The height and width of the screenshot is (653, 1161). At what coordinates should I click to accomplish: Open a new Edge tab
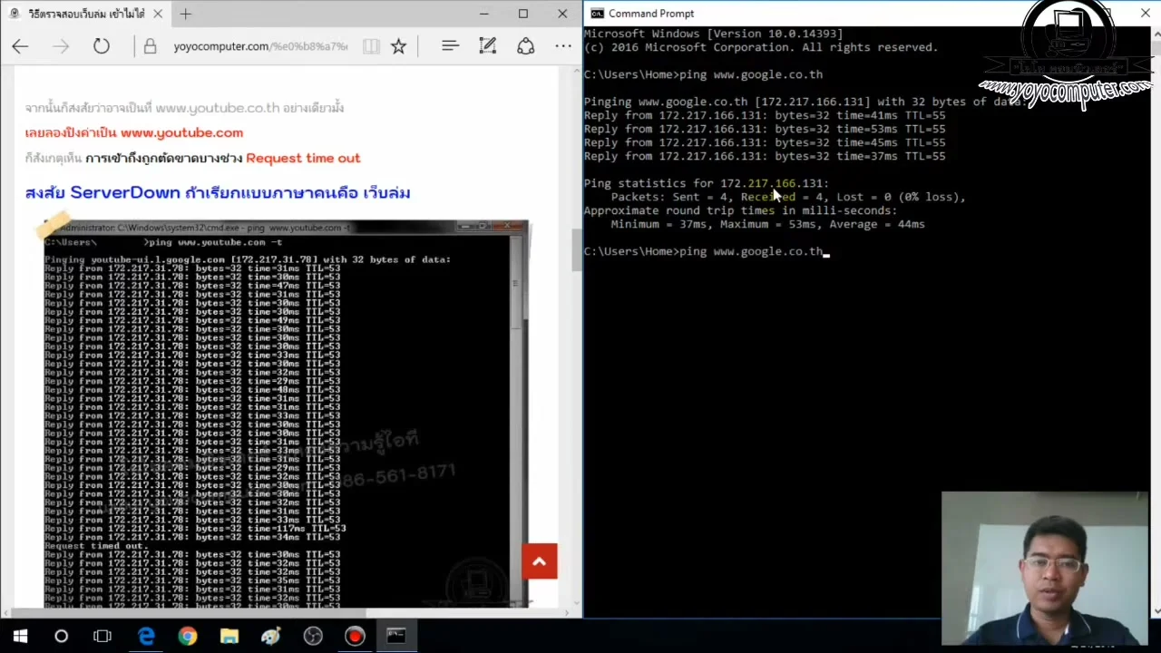pyautogui.click(x=185, y=14)
